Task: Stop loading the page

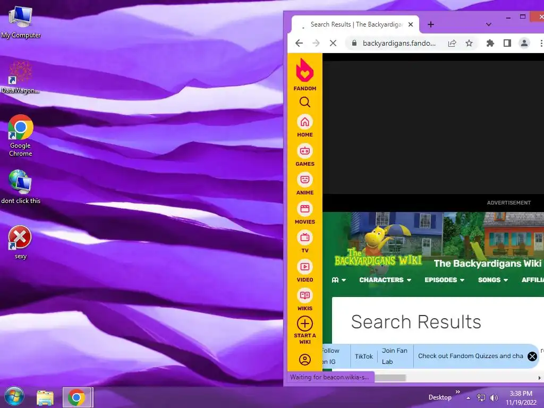Action: (x=333, y=43)
